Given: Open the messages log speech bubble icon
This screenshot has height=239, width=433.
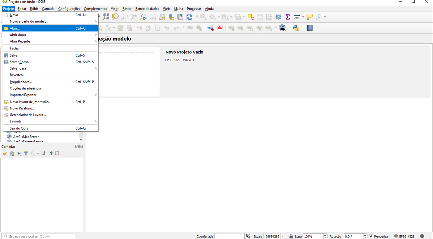Looking at the screenshot, I should [422, 236].
